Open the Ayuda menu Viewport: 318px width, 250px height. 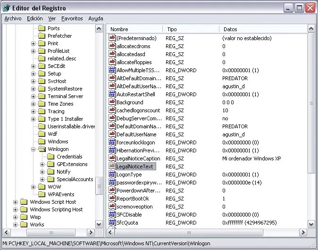[95, 18]
